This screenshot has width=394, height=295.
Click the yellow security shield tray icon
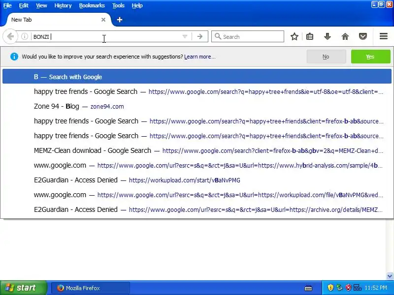(x=330, y=288)
